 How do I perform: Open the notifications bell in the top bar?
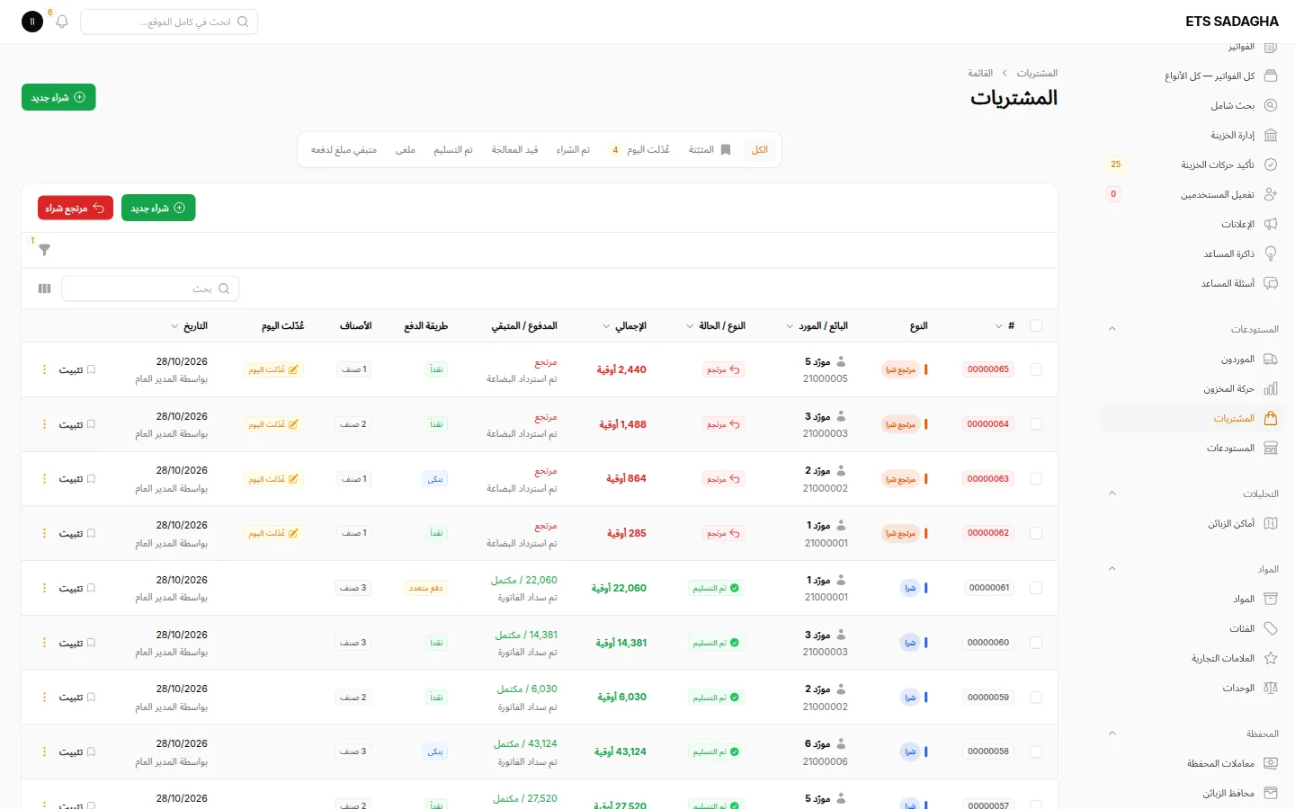pos(62,22)
